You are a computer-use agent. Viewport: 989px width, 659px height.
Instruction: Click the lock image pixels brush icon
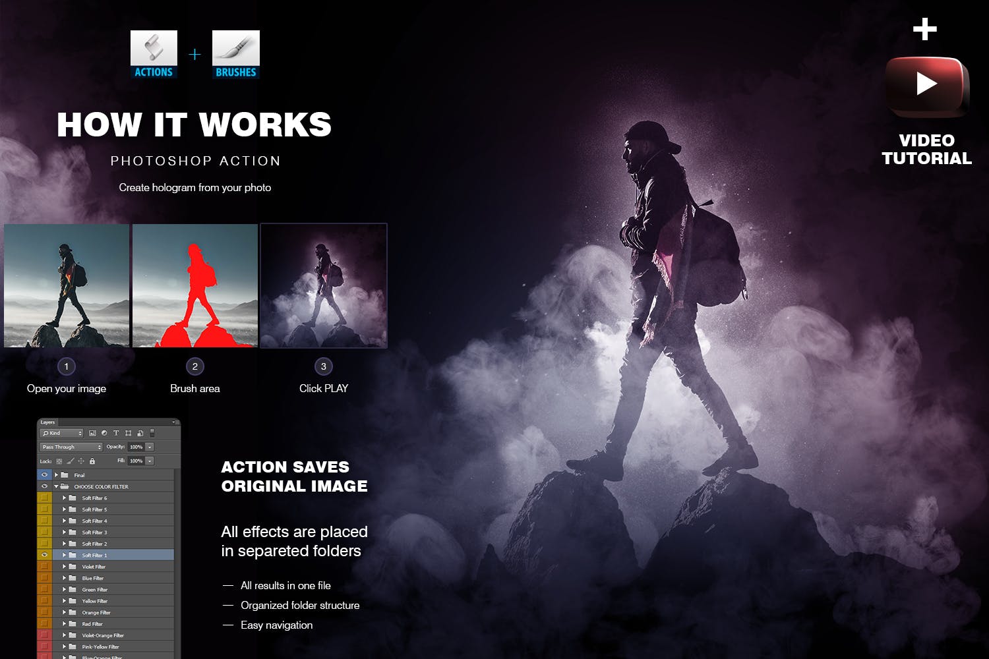tap(70, 461)
